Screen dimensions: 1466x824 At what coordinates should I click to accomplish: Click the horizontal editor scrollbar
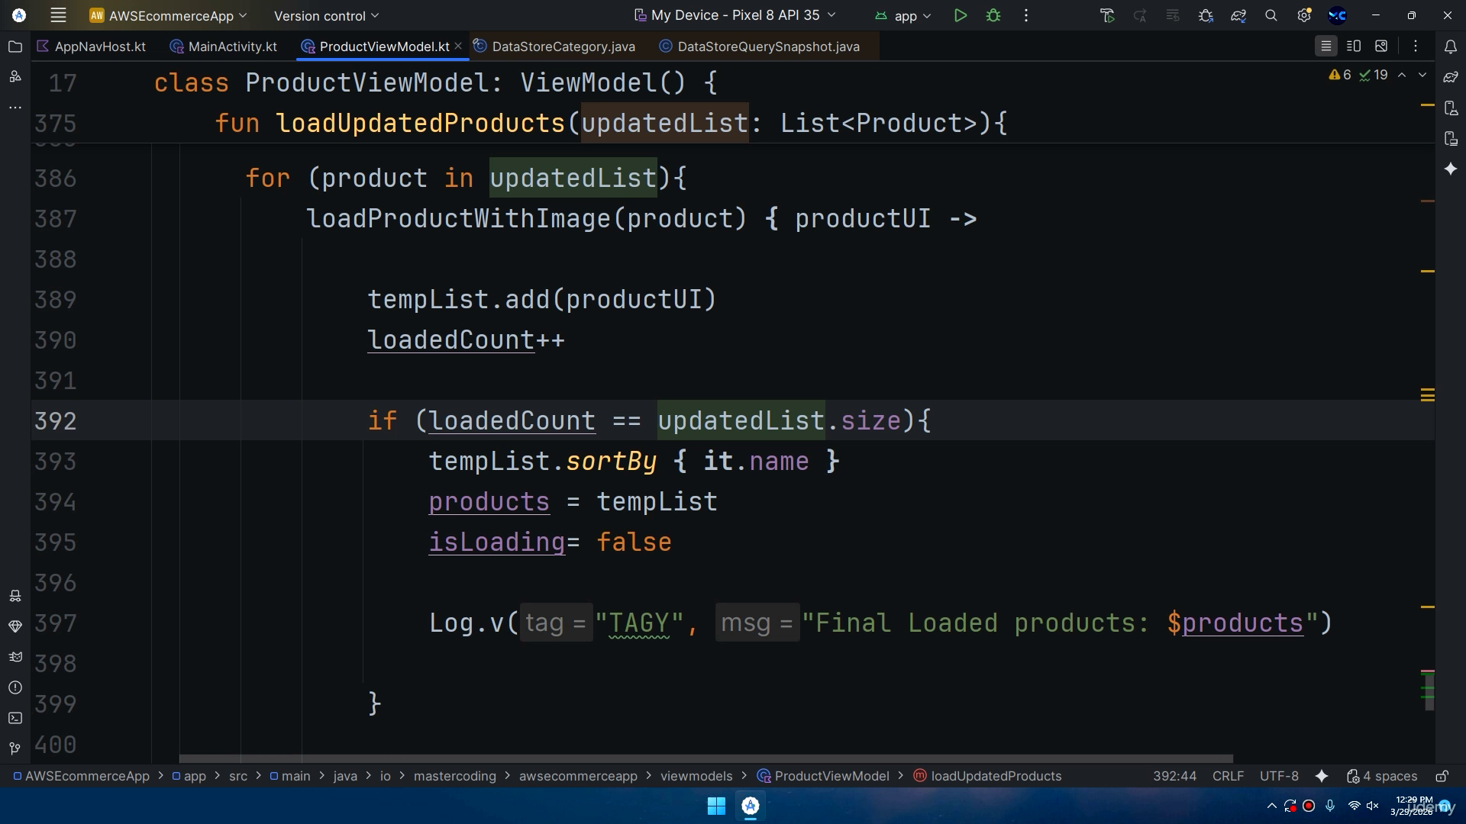click(706, 758)
